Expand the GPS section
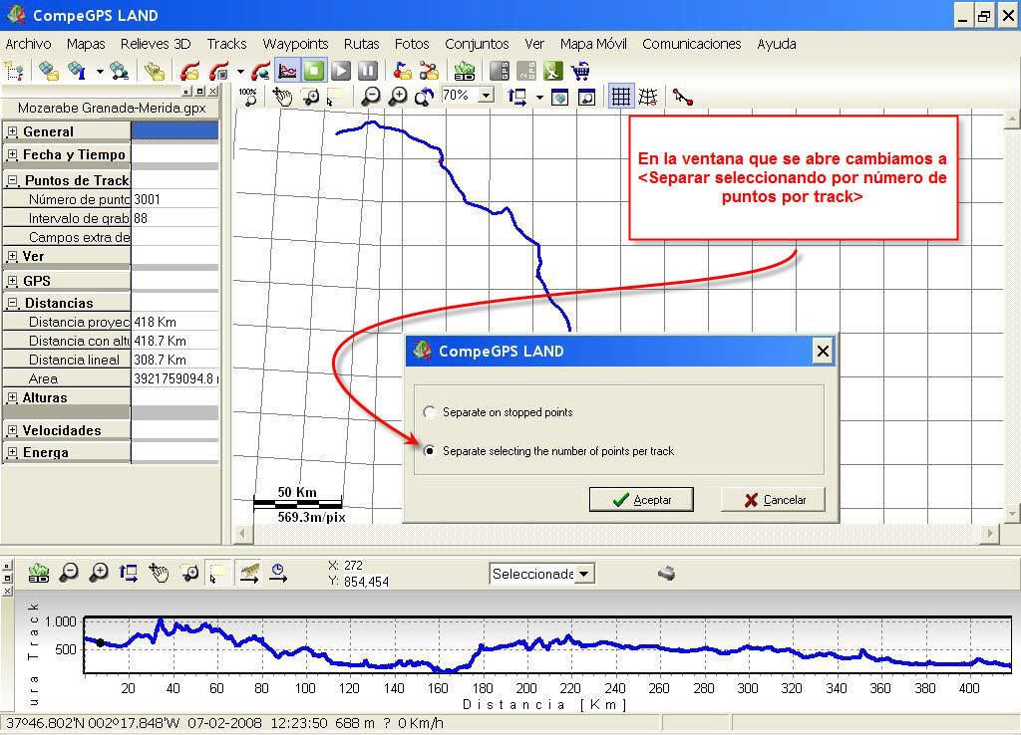This screenshot has width=1021, height=735. coord(12,281)
